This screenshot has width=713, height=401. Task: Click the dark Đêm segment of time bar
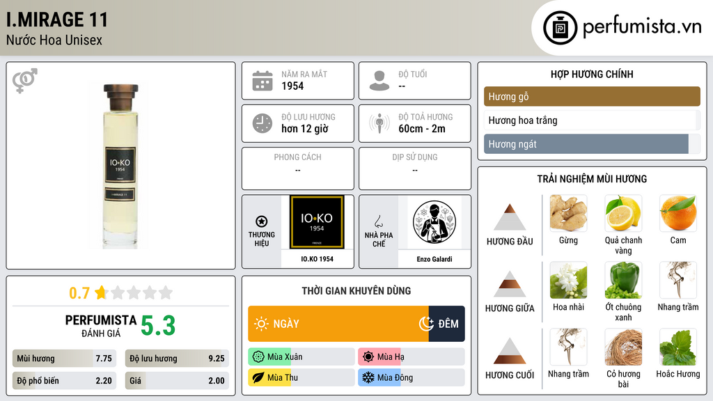(x=446, y=324)
